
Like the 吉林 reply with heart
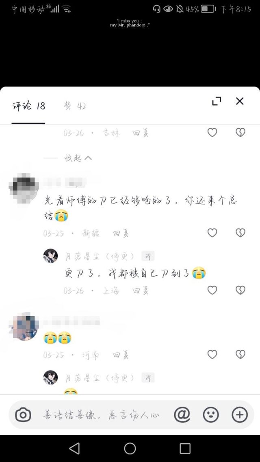point(212,133)
